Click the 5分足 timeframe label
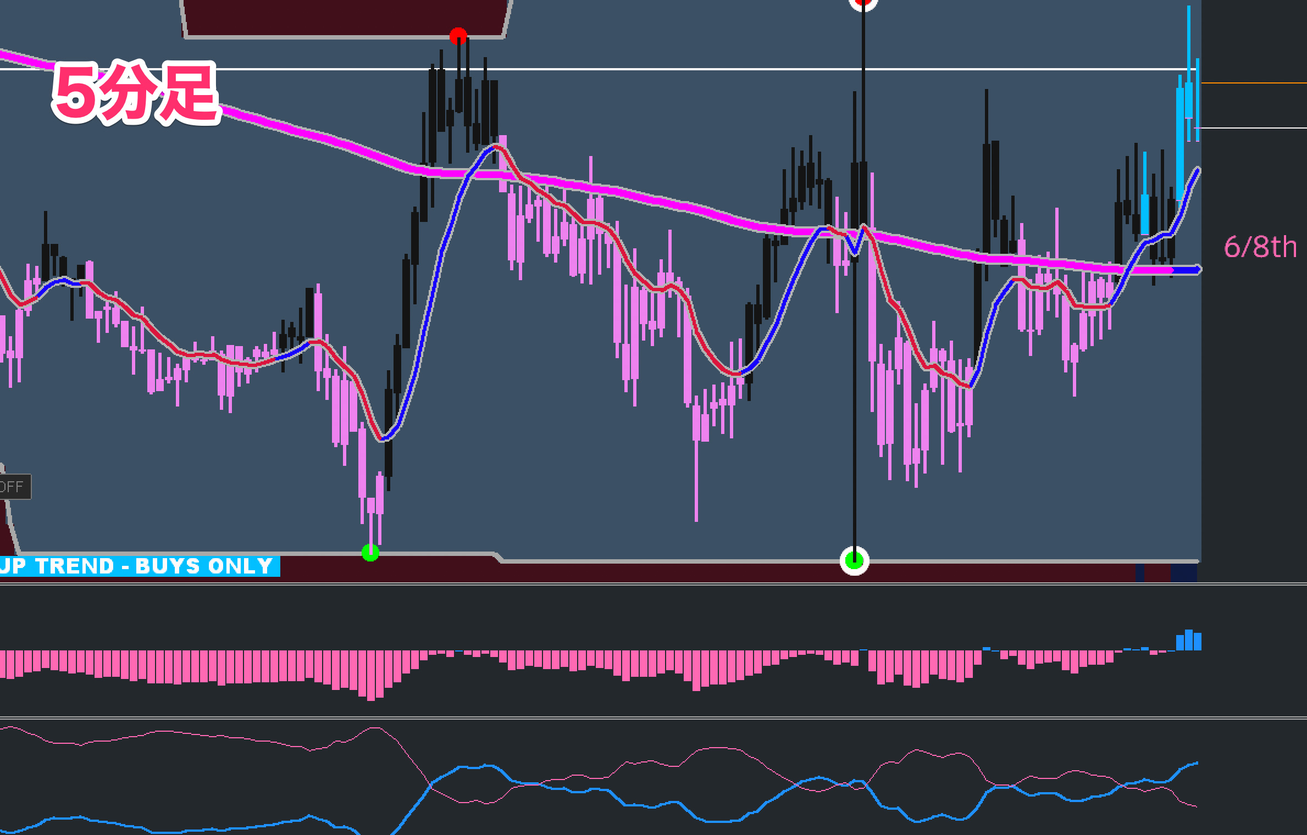Image resolution: width=1307 pixels, height=835 pixels. (135, 93)
